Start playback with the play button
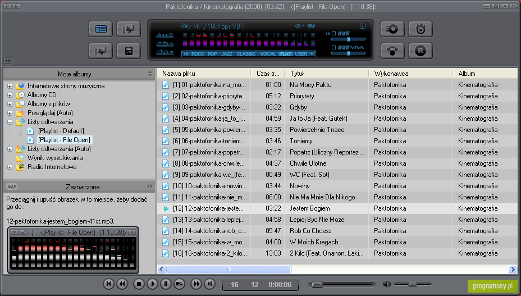 click(152, 284)
